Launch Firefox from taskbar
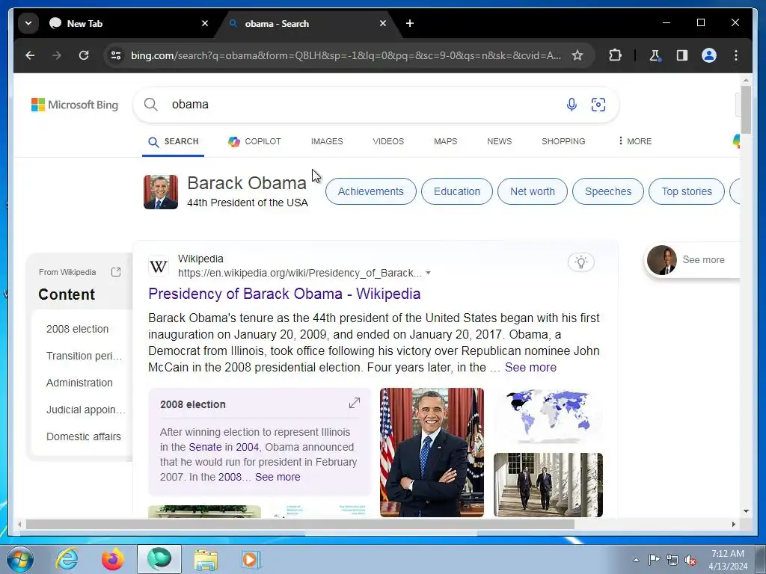This screenshot has height=574, width=766. click(x=113, y=559)
